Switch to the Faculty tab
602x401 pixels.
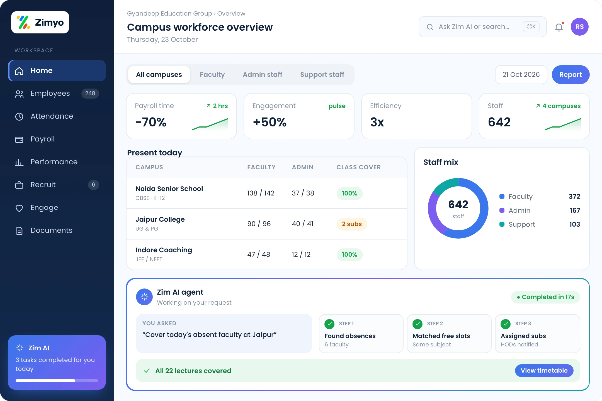coord(212,75)
